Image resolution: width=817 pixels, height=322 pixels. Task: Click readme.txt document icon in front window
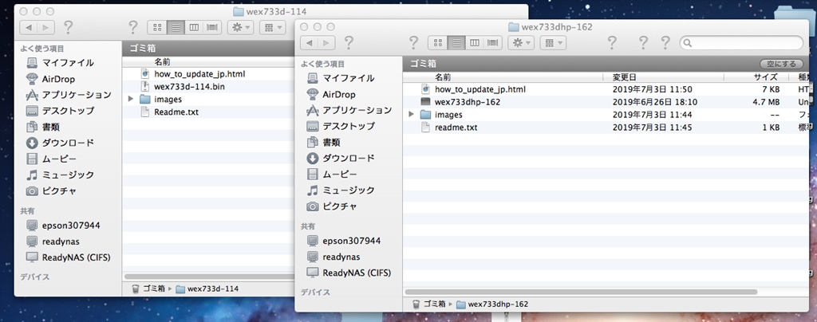click(x=425, y=127)
